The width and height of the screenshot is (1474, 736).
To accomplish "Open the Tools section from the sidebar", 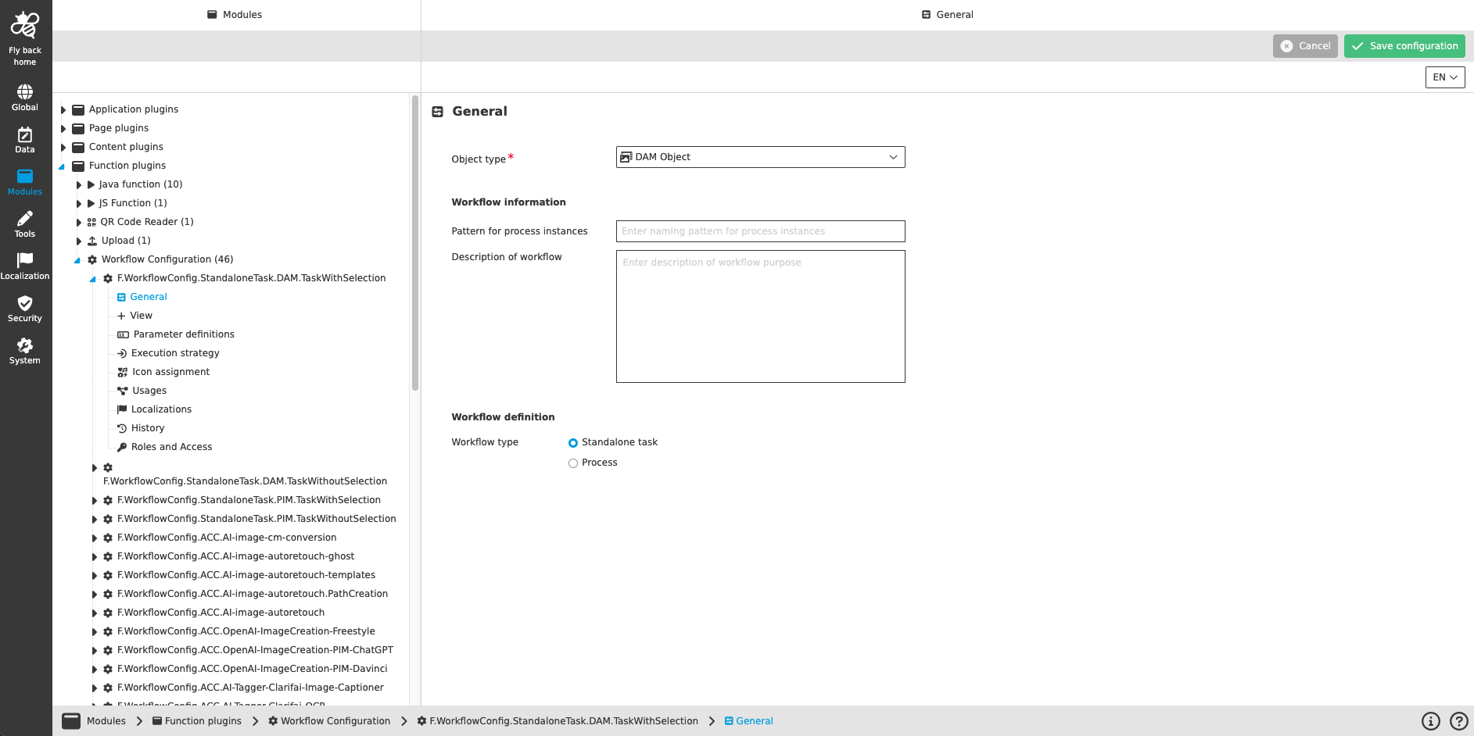I will 24,223.
